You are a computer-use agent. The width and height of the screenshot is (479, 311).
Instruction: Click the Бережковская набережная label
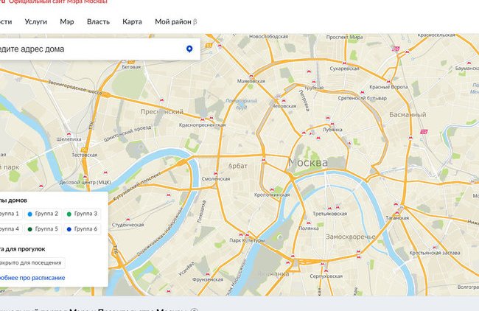[160, 231]
